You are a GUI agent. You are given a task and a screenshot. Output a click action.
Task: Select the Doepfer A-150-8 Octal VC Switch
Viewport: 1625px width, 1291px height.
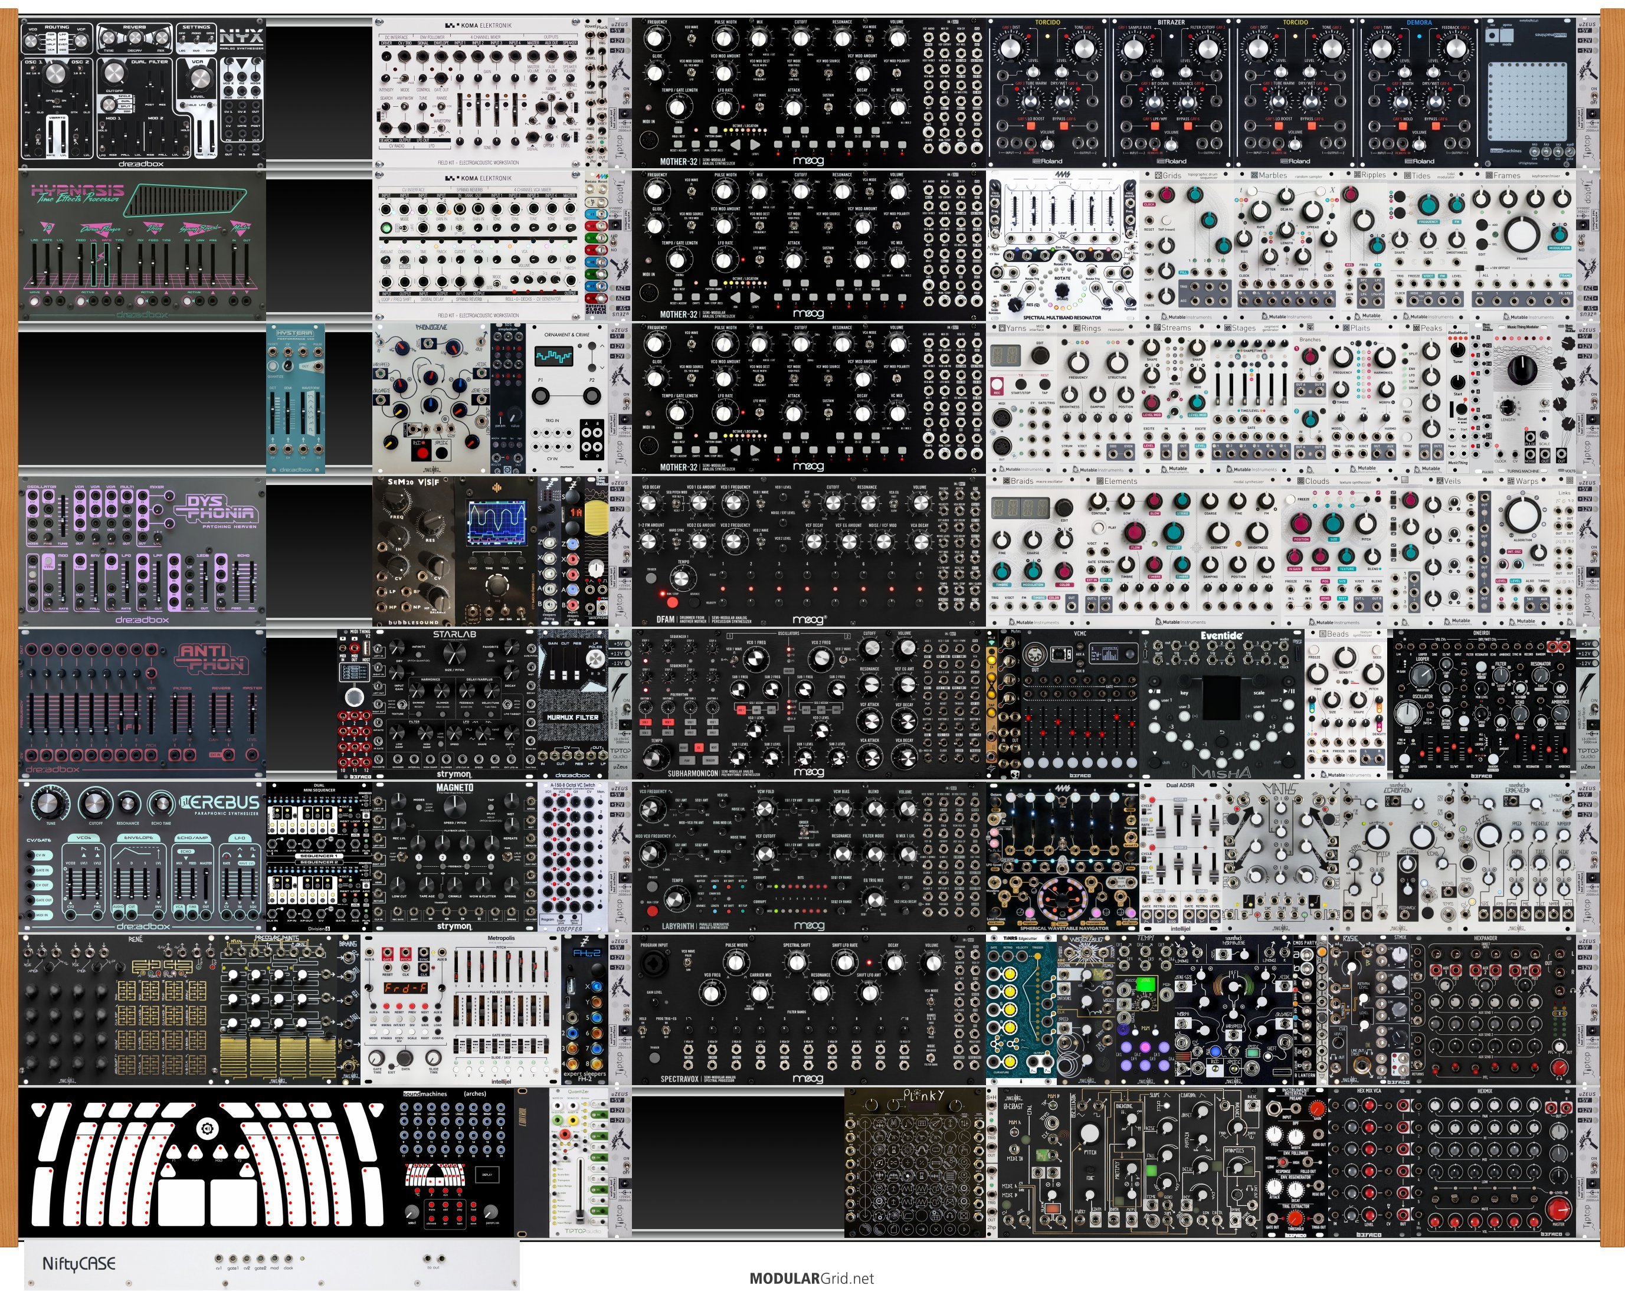point(572,857)
